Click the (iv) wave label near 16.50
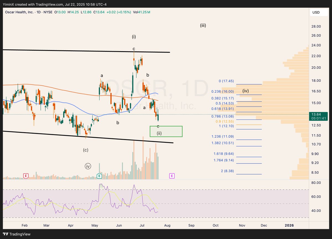Viewport: 332px width, 239px height. [x=245, y=91]
